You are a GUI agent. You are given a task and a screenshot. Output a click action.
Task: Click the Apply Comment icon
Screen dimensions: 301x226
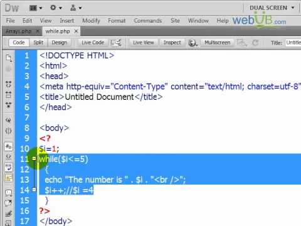8,193
